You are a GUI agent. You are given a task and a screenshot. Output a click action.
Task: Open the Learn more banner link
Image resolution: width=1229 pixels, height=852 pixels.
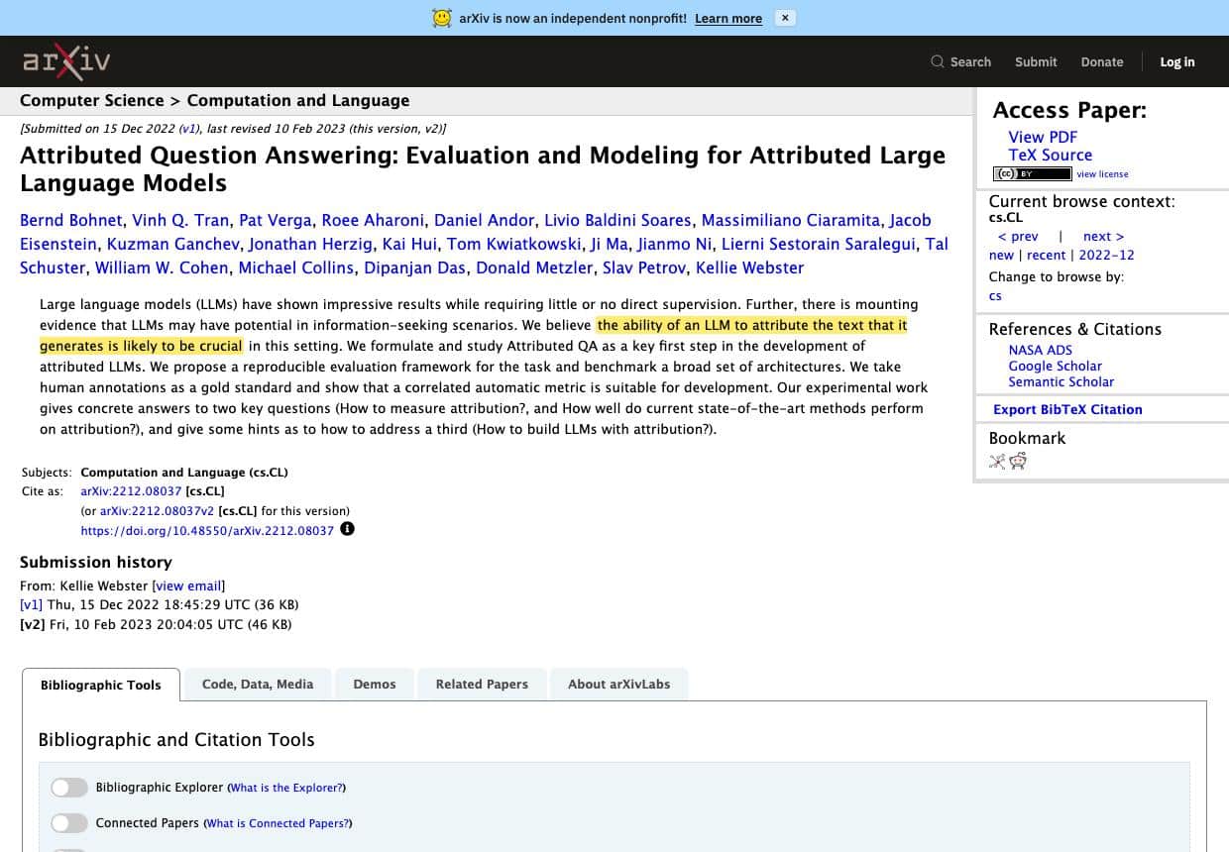tap(728, 19)
